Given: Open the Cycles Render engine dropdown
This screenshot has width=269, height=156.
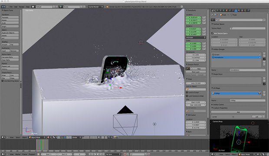Looking at the screenshot, I should [96, 6].
